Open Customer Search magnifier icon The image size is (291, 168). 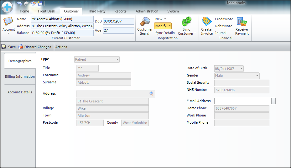click(145, 22)
